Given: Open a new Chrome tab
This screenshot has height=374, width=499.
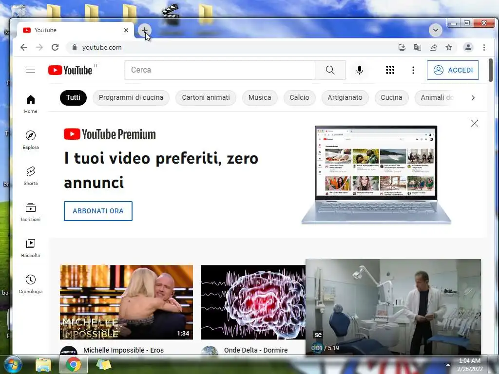Looking at the screenshot, I should pos(144,31).
